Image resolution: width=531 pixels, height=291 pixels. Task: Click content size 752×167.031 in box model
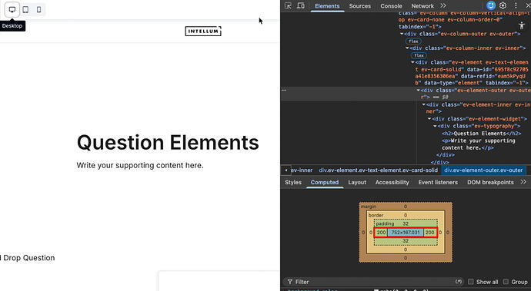click(x=406, y=232)
